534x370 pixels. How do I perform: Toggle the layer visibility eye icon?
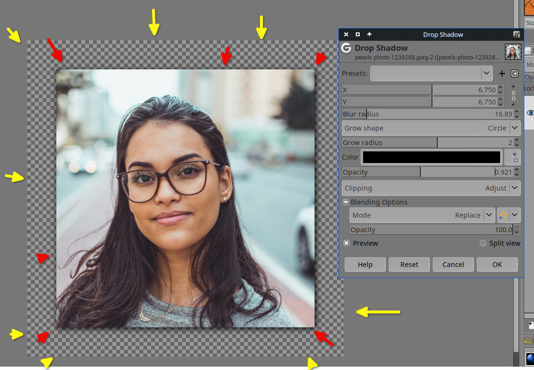[x=530, y=113]
